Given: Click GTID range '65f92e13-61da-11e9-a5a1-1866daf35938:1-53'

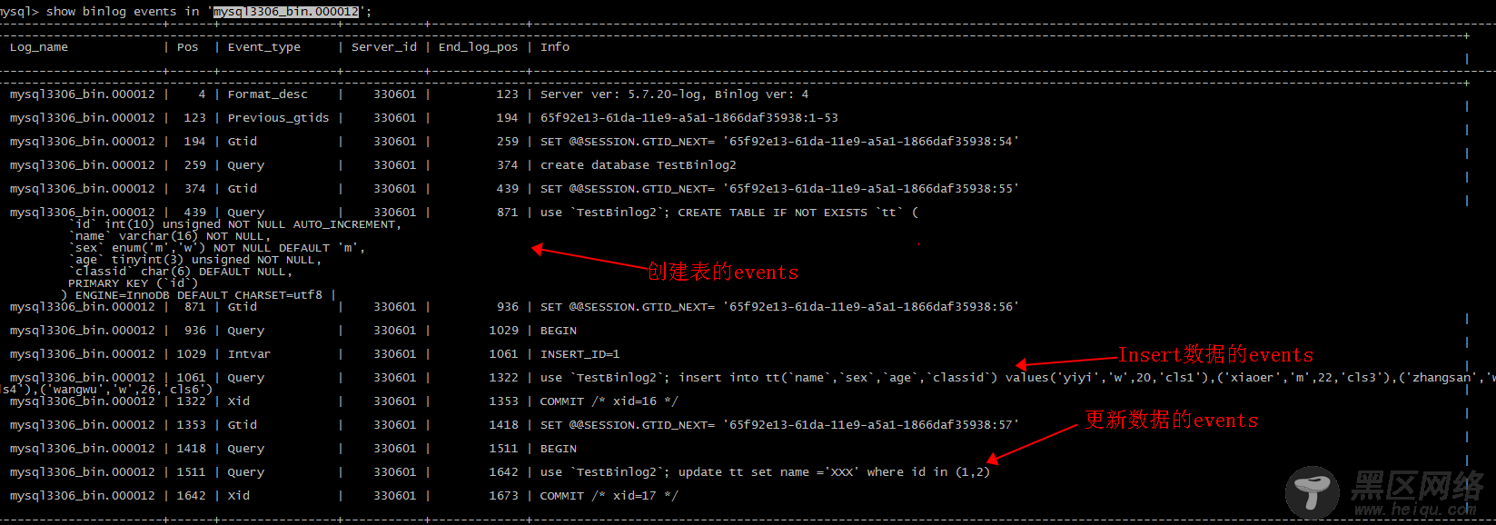Looking at the screenshot, I should pyautogui.click(x=689, y=118).
